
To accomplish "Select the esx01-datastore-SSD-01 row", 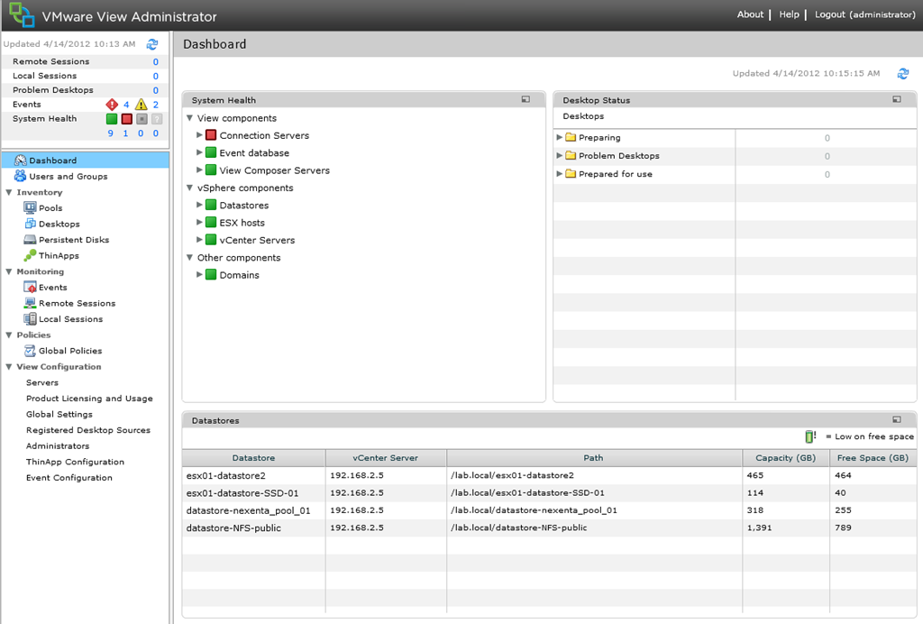I will (549, 492).
